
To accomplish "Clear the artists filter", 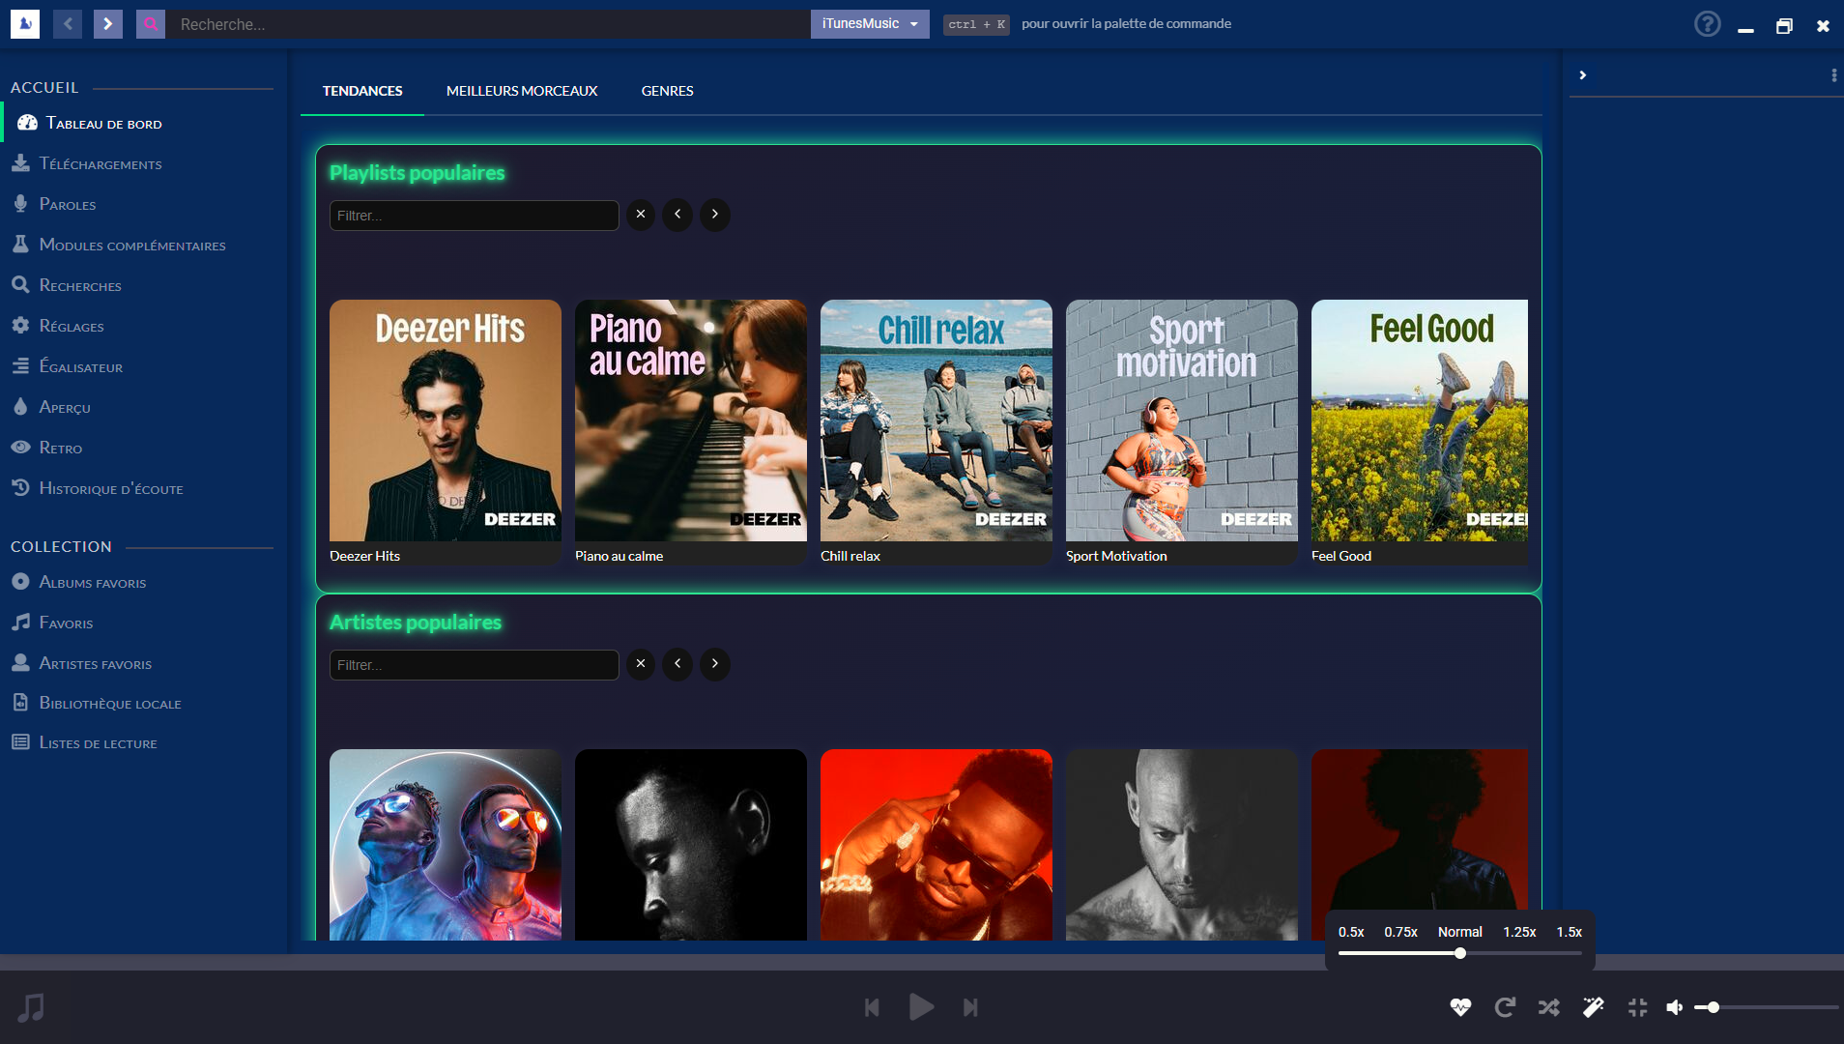I will (x=641, y=664).
